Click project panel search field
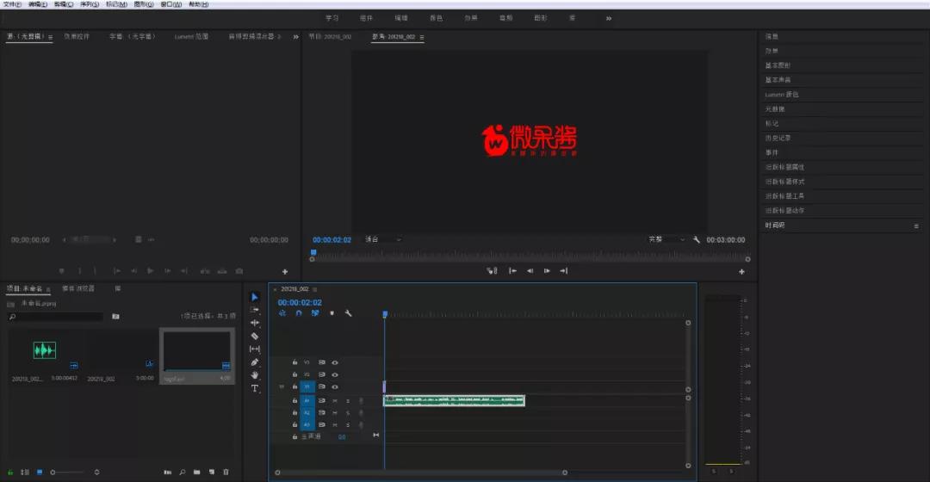The height and width of the screenshot is (482, 930). pyautogui.click(x=56, y=317)
